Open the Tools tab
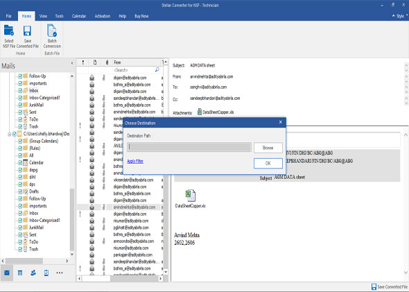The width and height of the screenshot is (409, 292). [x=59, y=16]
